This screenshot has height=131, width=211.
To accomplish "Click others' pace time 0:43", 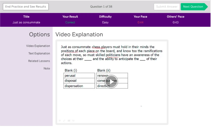I will pyautogui.click(x=175, y=22).
